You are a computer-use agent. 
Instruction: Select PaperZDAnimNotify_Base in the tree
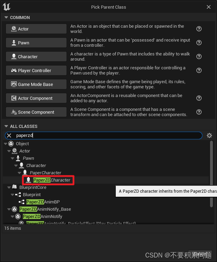tap(45, 209)
